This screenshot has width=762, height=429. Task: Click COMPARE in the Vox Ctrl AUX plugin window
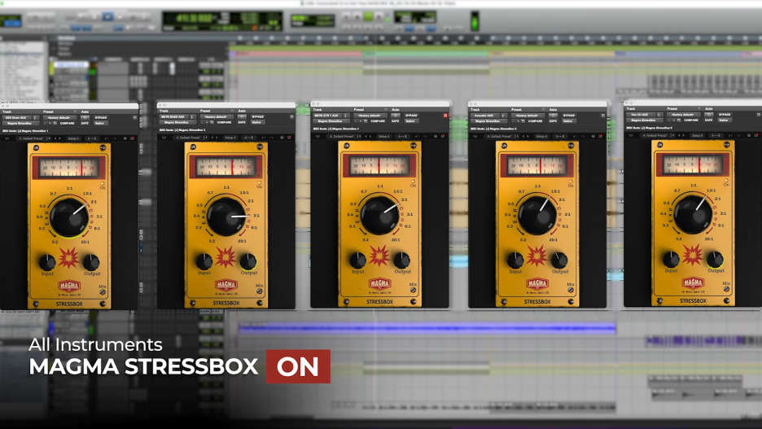(691, 120)
